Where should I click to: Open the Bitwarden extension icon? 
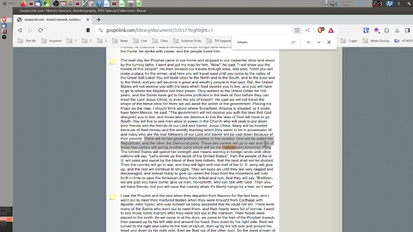[x=366, y=30]
